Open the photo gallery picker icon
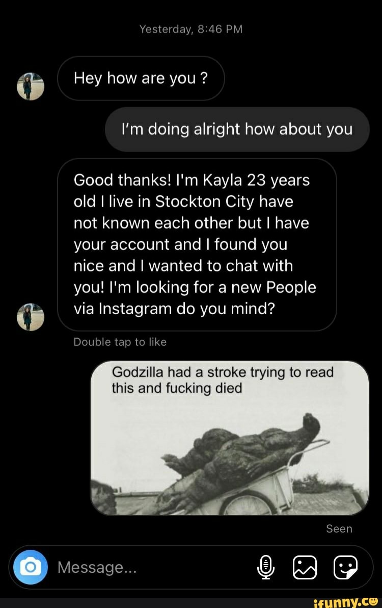 [305, 567]
